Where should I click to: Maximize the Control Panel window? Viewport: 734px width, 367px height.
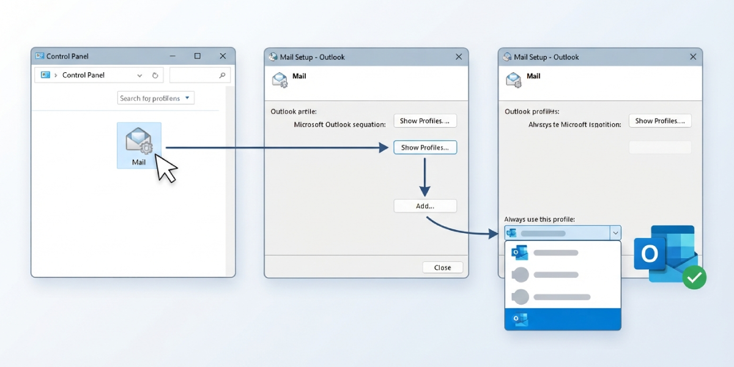pos(198,56)
